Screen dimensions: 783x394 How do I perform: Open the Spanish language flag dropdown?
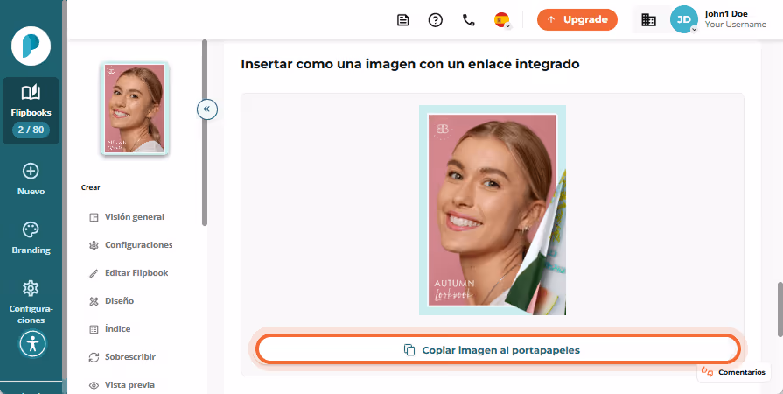pyautogui.click(x=502, y=20)
